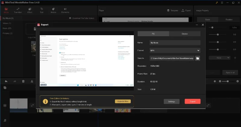
Task: Click the Export button in Player header
Action: point(186,11)
